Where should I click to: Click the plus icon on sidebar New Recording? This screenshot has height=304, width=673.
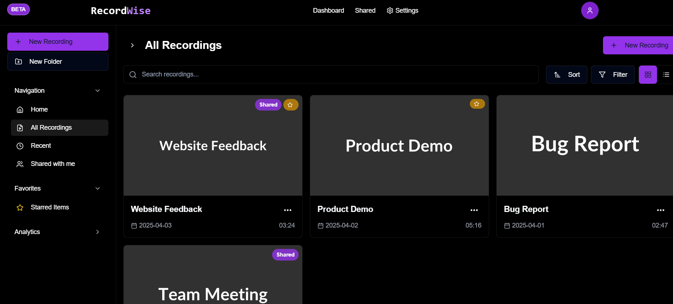[18, 42]
